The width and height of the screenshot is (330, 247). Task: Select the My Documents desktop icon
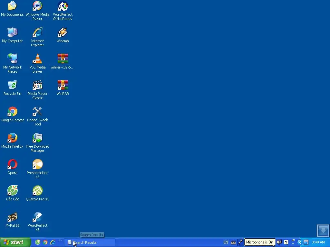pos(12,9)
